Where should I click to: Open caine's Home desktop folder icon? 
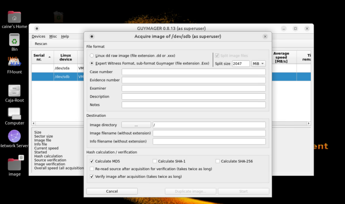[14, 17]
